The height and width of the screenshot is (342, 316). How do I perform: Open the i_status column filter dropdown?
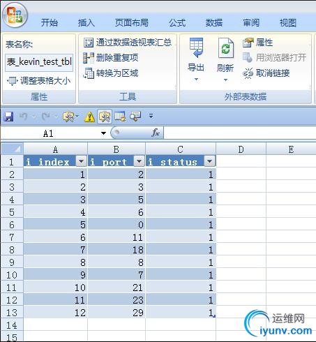click(x=209, y=161)
